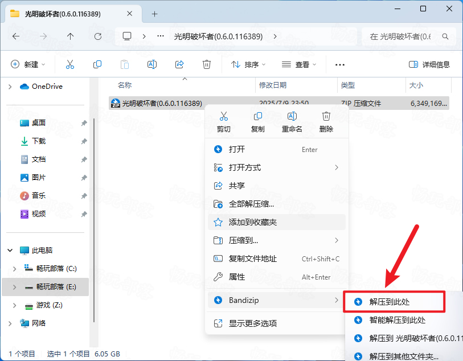Open the 打开方式 submenu

[x=277, y=167]
